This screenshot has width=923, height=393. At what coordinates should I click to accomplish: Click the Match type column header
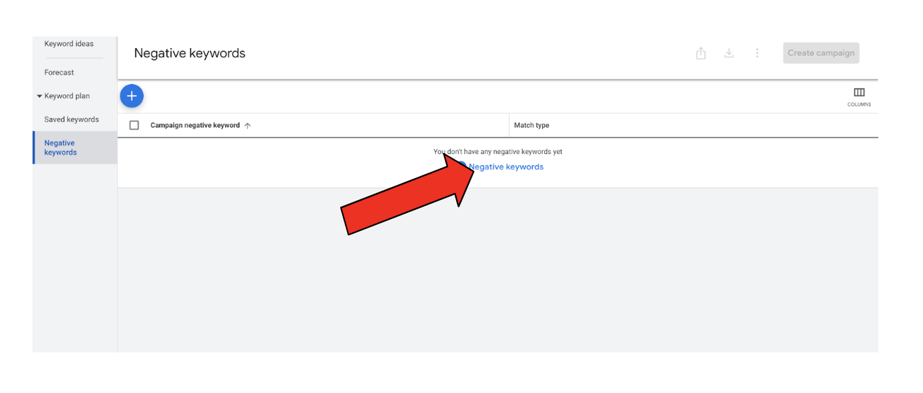[531, 125]
